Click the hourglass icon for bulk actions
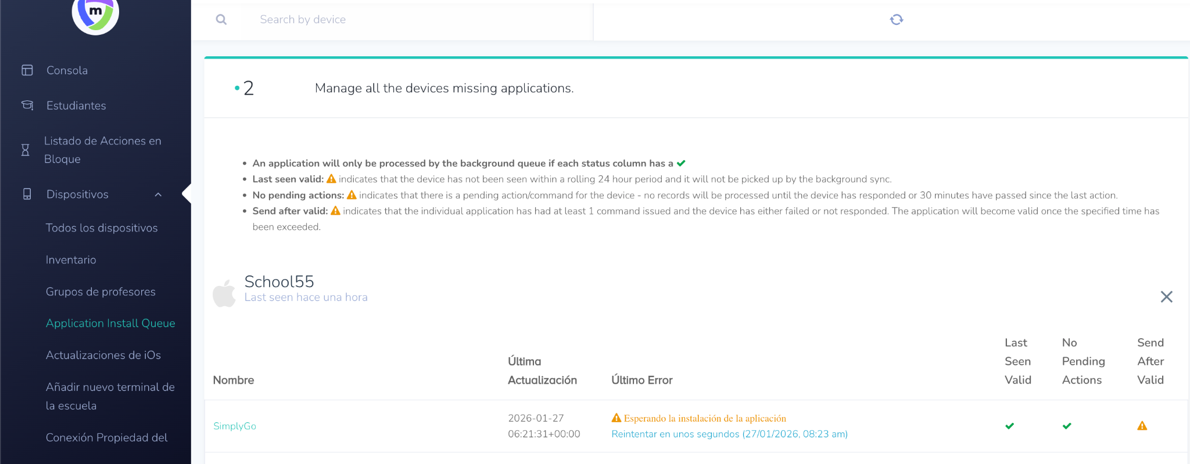Image resolution: width=1190 pixels, height=464 pixels. tap(26, 150)
